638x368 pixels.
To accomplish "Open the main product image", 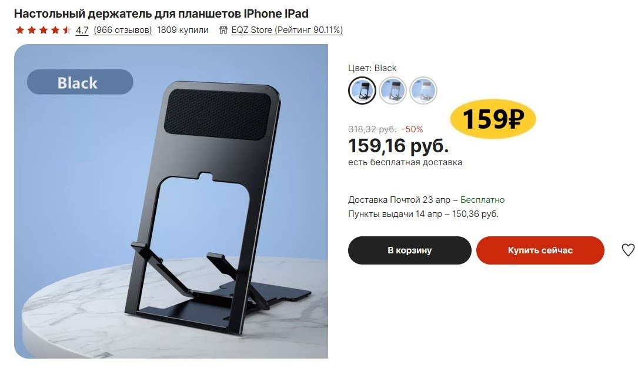I will coord(171,201).
